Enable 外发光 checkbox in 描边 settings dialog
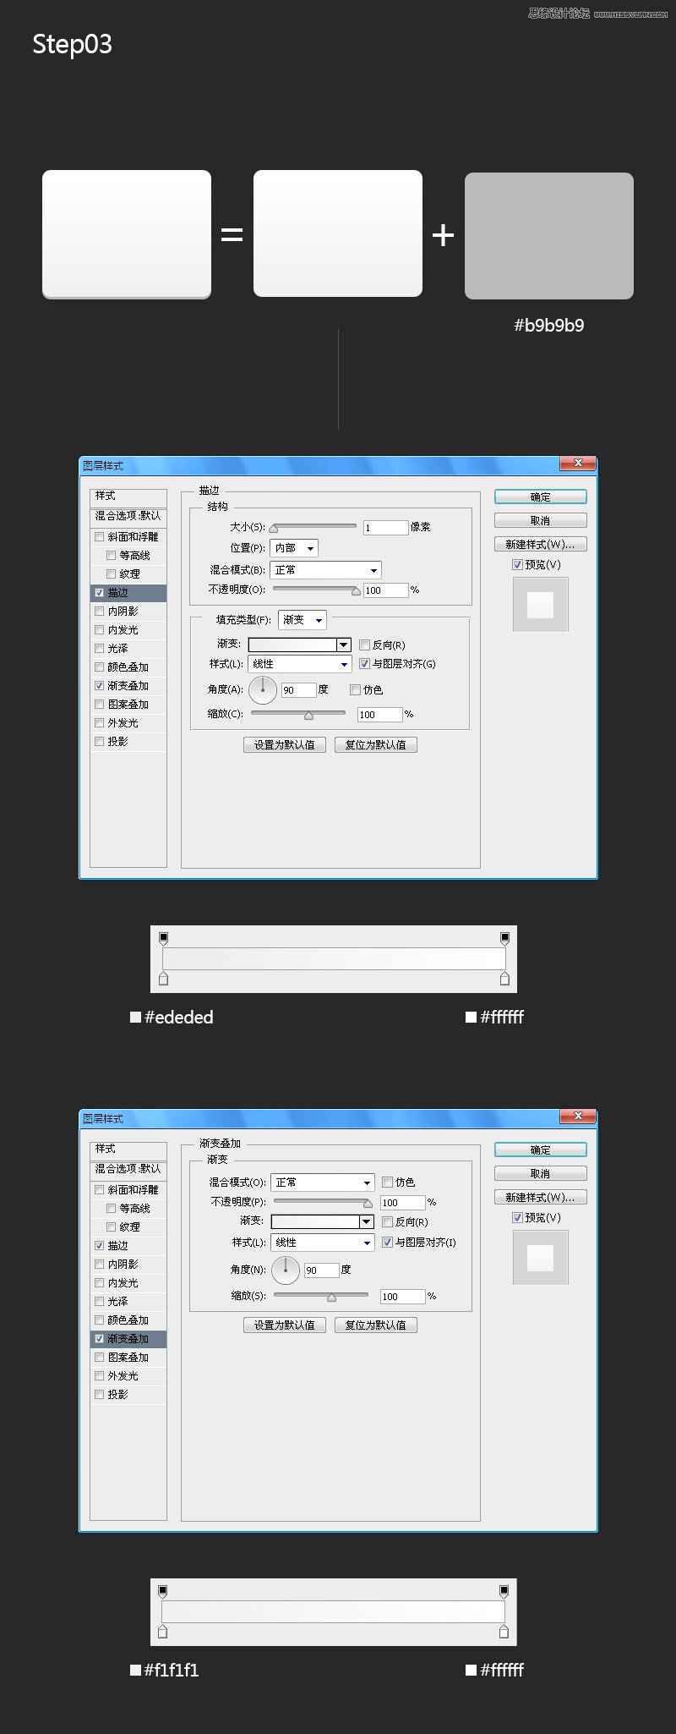The image size is (676, 1734). pos(100,722)
